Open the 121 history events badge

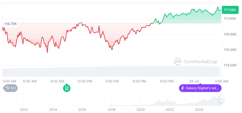pyautogui.click(x=10, y=88)
